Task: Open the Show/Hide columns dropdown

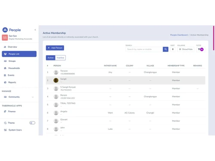Action: pyautogui.click(x=186, y=49)
